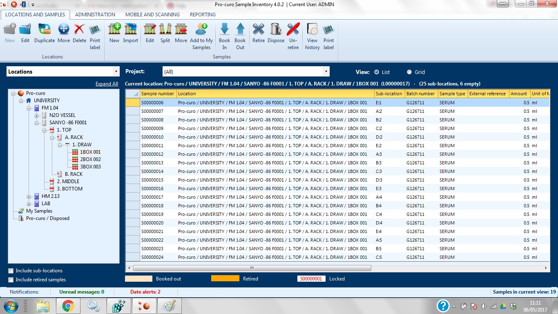Image resolution: width=558 pixels, height=314 pixels.
Task: Open the Locations and Samples tab
Action: click(x=35, y=14)
